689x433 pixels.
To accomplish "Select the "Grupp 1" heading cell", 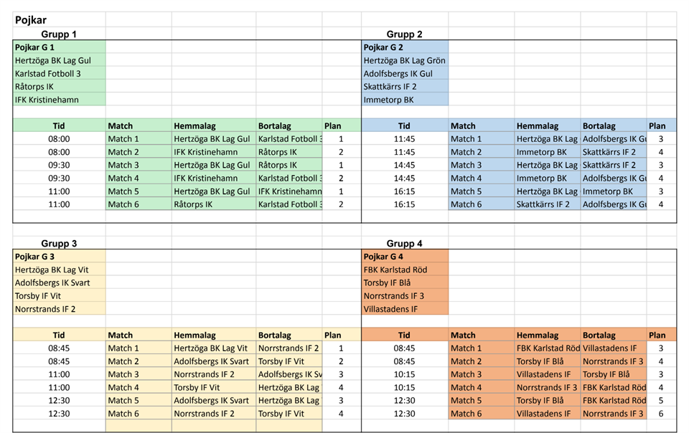I will pos(59,34).
